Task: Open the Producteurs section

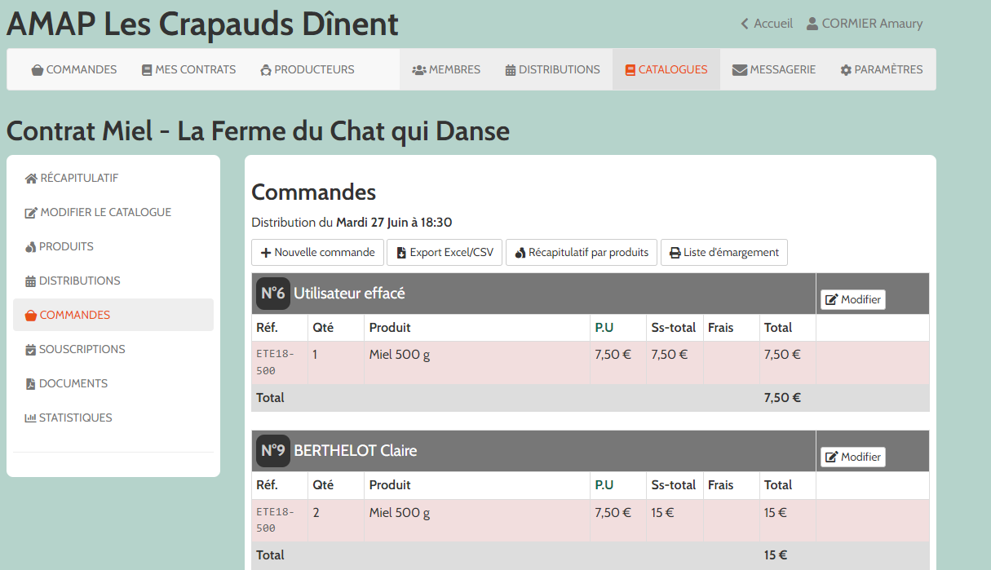Action: [307, 70]
